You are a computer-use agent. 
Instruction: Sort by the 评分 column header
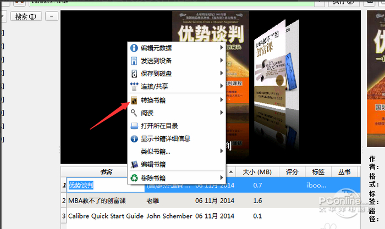pyautogui.click(x=292, y=172)
